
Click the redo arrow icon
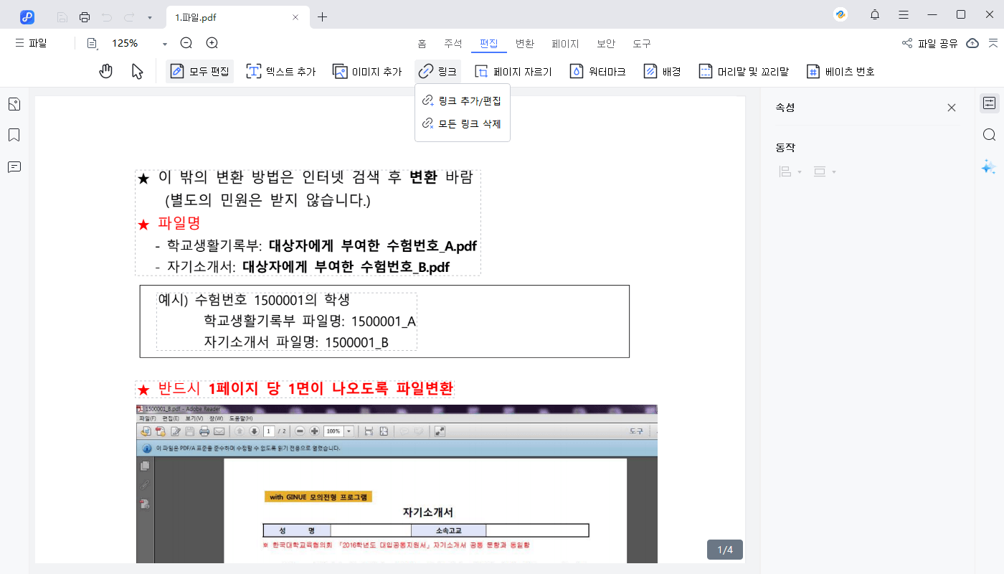[x=129, y=17]
